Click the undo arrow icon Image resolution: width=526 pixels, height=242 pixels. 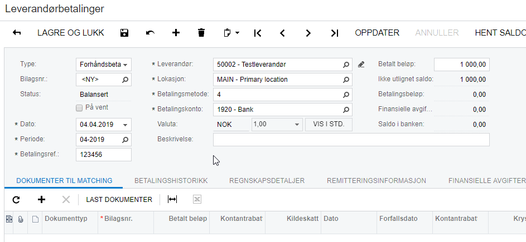pyautogui.click(x=150, y=33)
